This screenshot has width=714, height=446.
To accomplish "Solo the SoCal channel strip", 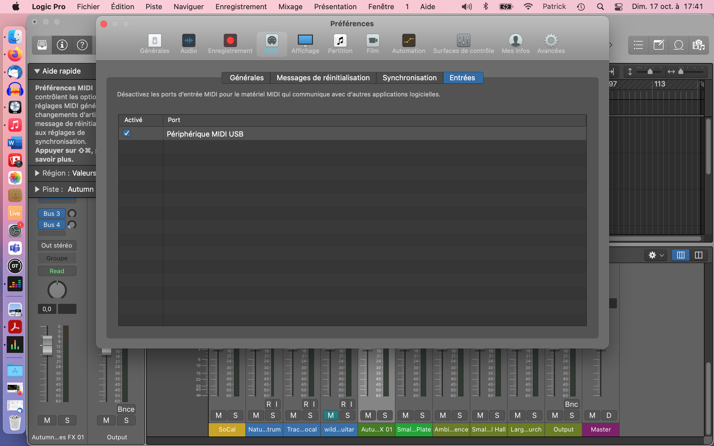I will tap(235, 415).
